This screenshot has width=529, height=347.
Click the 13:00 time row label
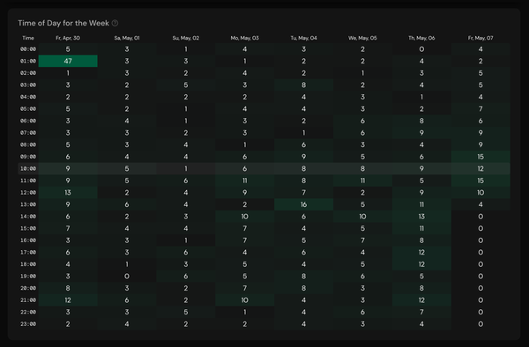pyautogui.click(x=28, y=204)
